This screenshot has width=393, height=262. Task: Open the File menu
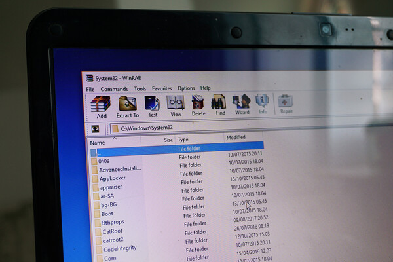click(90, 89)
